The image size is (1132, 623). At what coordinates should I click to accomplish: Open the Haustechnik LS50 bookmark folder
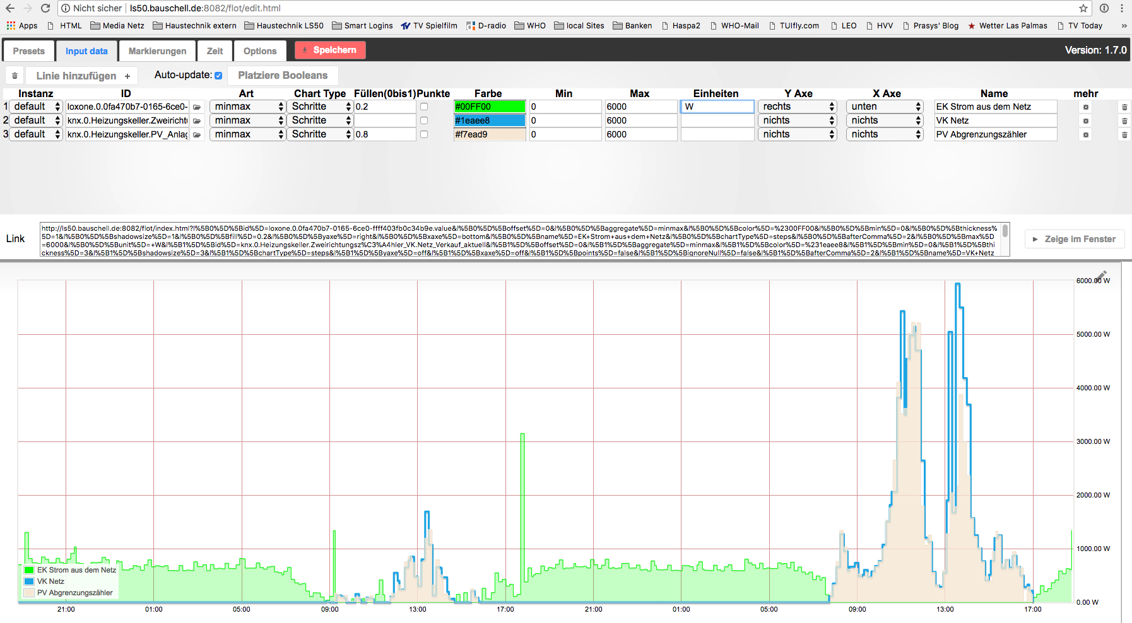tap(284, 26)
